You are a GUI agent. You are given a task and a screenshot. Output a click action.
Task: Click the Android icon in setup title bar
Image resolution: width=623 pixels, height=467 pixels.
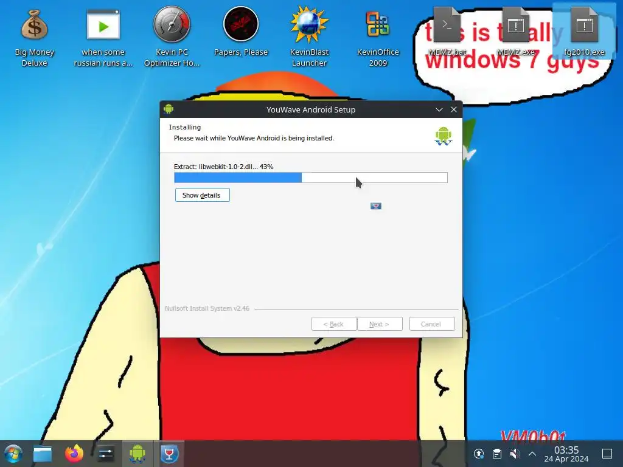tap(169, 109)
